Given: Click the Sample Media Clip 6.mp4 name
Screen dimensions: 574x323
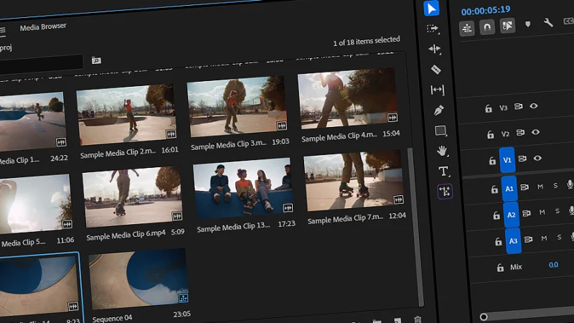Looking at the screenshot, I should pyautogui.click(x=126, y=235).
